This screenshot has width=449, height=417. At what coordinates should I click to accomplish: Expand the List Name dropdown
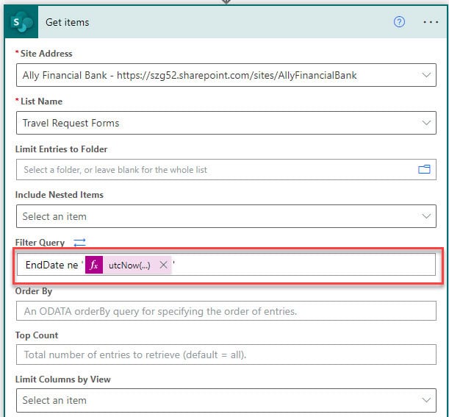point(426,123)
